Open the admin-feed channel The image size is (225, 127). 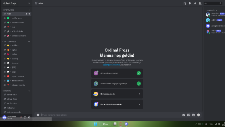[17, 99]
